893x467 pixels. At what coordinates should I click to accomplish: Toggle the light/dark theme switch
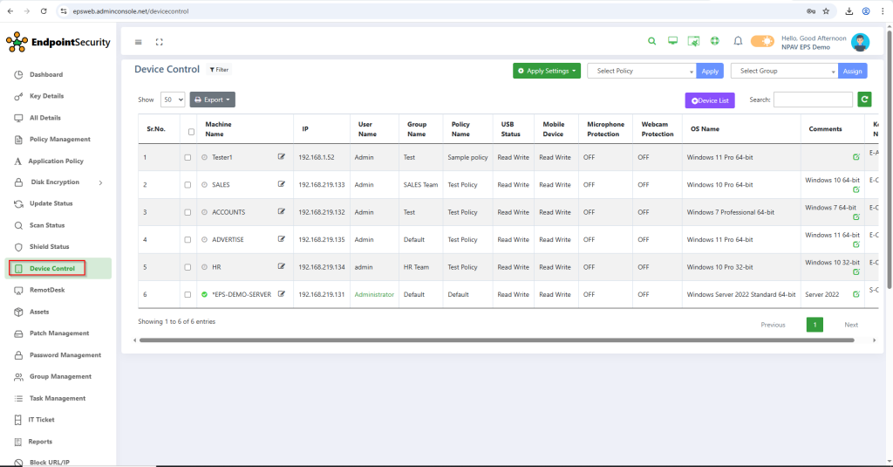click(x=762, y=41)
